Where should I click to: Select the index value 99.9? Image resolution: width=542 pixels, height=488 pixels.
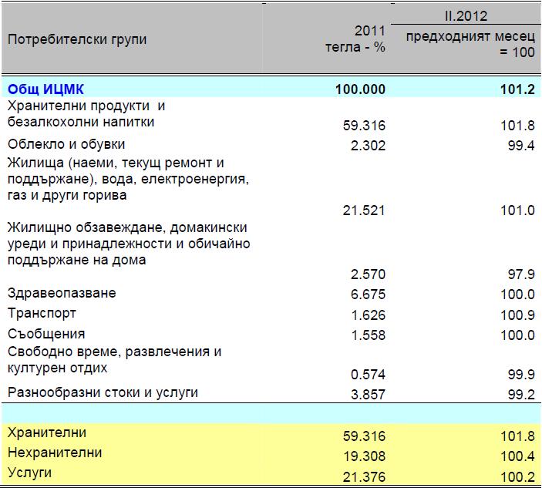click(521, 375)
